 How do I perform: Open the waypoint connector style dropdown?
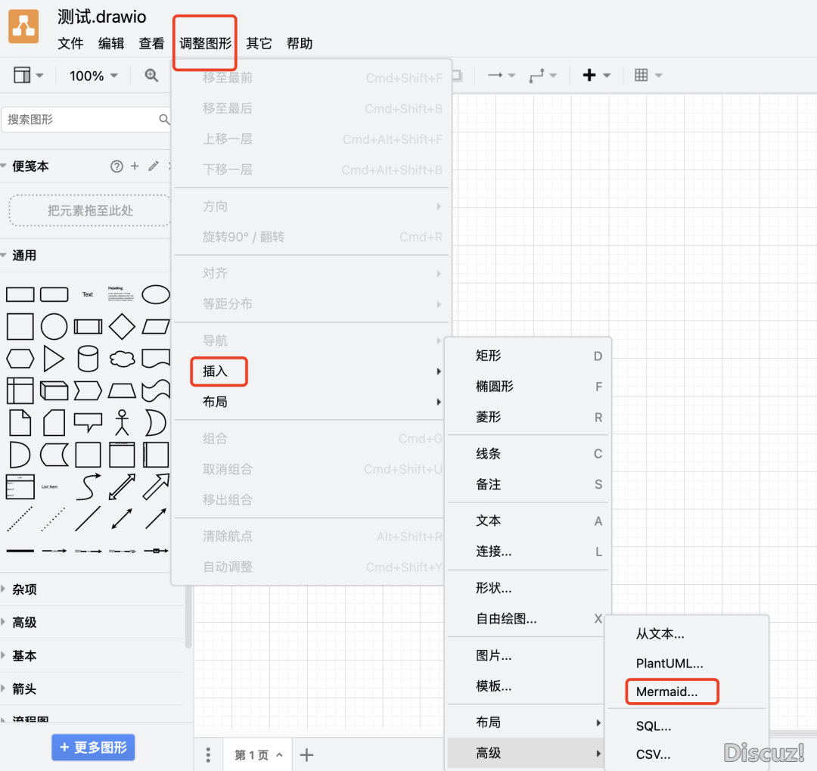543,76
